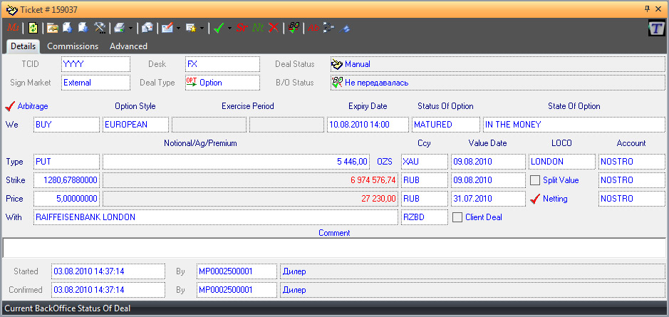Viewport: 669px width, 317px height.
Task: Click the Price row NOSTRO account field
Action: pyautogui.click(x=632, y=198)
